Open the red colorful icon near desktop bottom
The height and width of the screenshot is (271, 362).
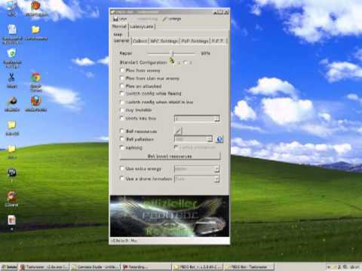(12, 196)
